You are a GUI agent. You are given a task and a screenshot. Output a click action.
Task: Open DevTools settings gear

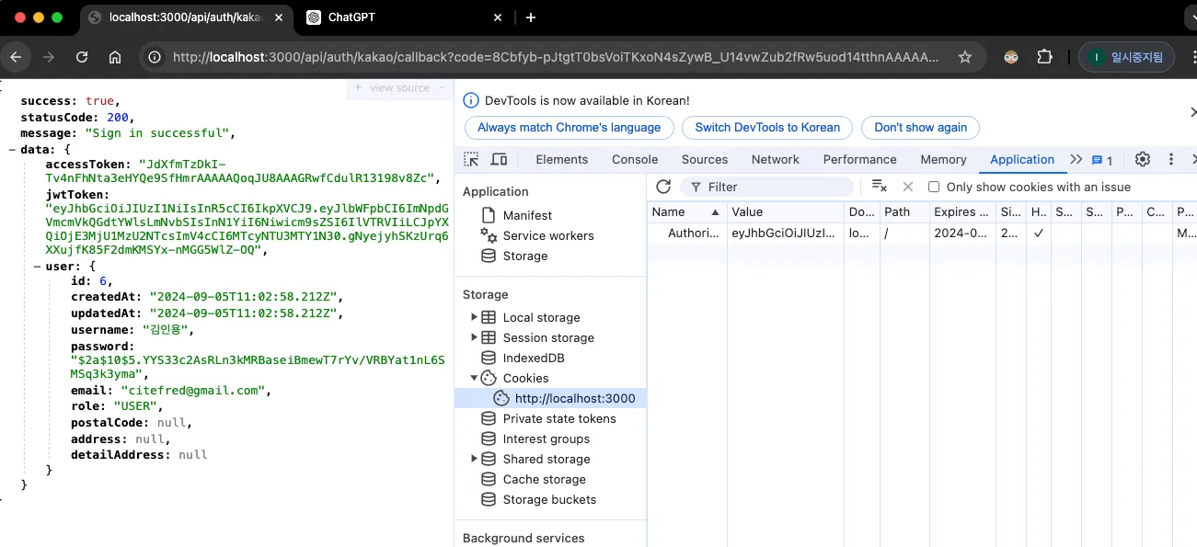pos(1142,159)
